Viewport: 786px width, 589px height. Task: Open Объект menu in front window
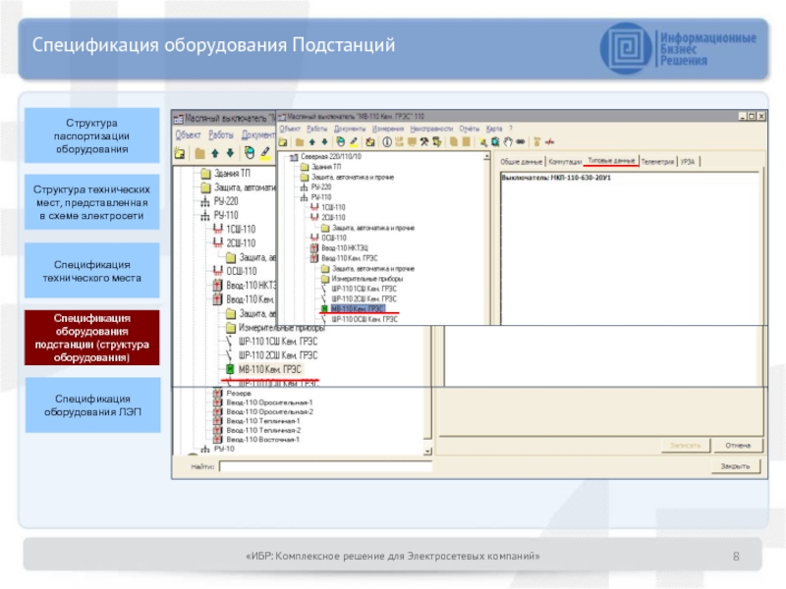[289, 130]
